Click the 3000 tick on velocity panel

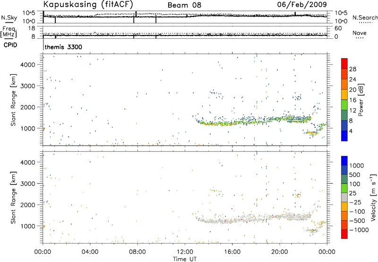pos(28,183)
